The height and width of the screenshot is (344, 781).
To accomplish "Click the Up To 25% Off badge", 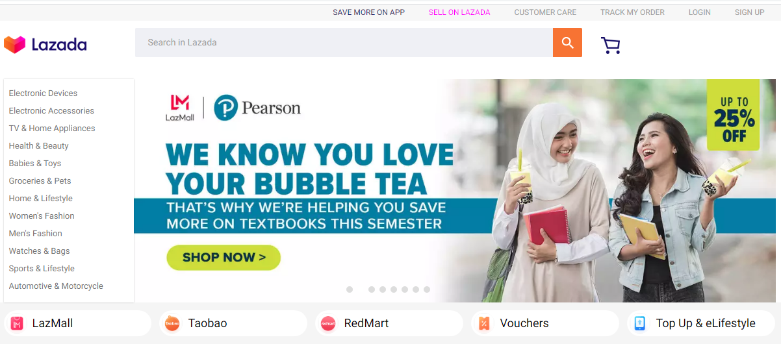I will pos(734,115).
